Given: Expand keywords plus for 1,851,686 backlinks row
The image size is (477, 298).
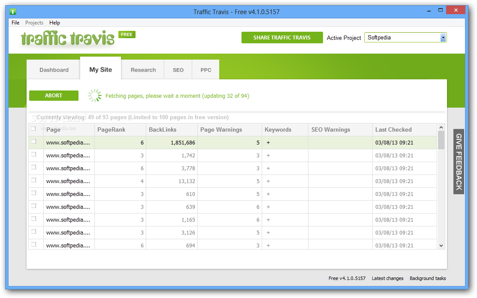Looking at the screenshot, I should (x=268, y=143).
